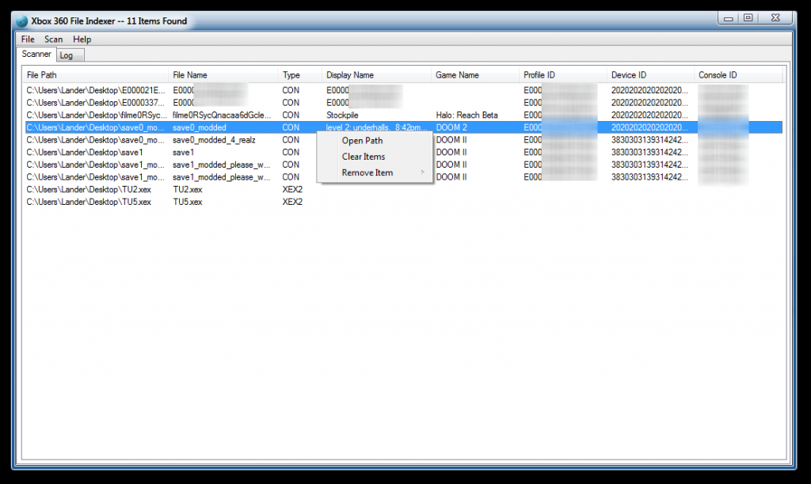Sort by File Name column header
The height and width of the screenshot is (484, 811).
point(223,75)
